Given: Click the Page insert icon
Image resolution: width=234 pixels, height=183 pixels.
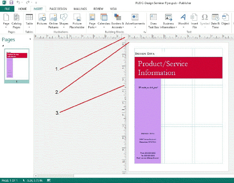Looking at the screenshot, I should 6,17.
